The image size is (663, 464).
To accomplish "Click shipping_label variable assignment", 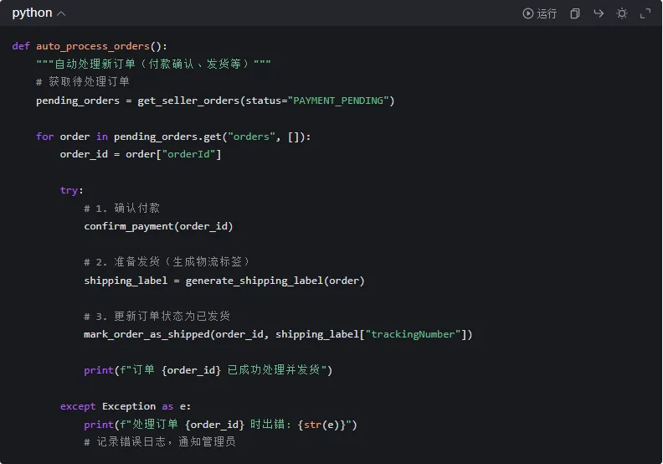I will point(126,281).
